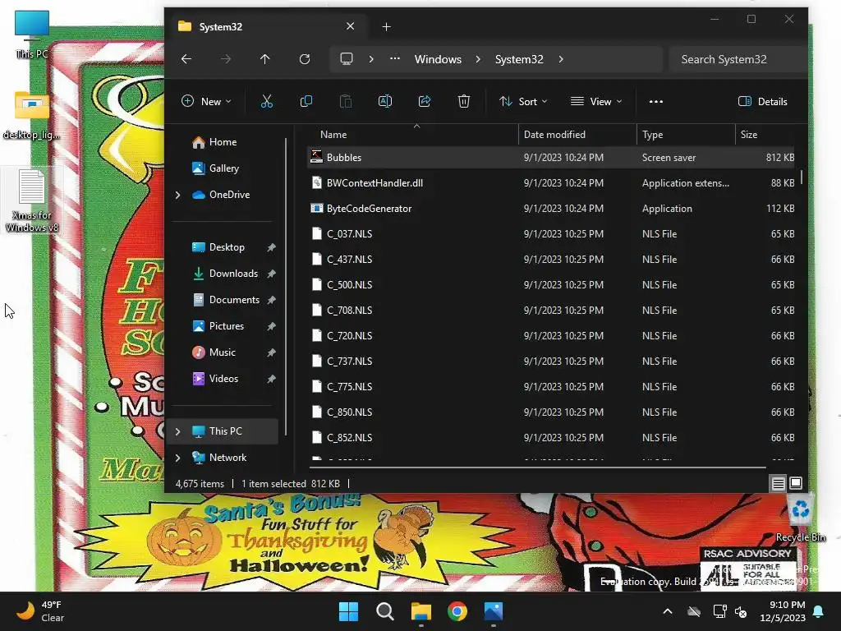Open the View dropdown
841x631 pixels.
click(596, 101)
